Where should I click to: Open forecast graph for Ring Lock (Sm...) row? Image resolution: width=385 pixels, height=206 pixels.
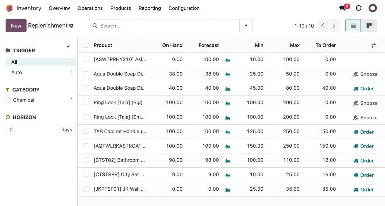point(228,117)
